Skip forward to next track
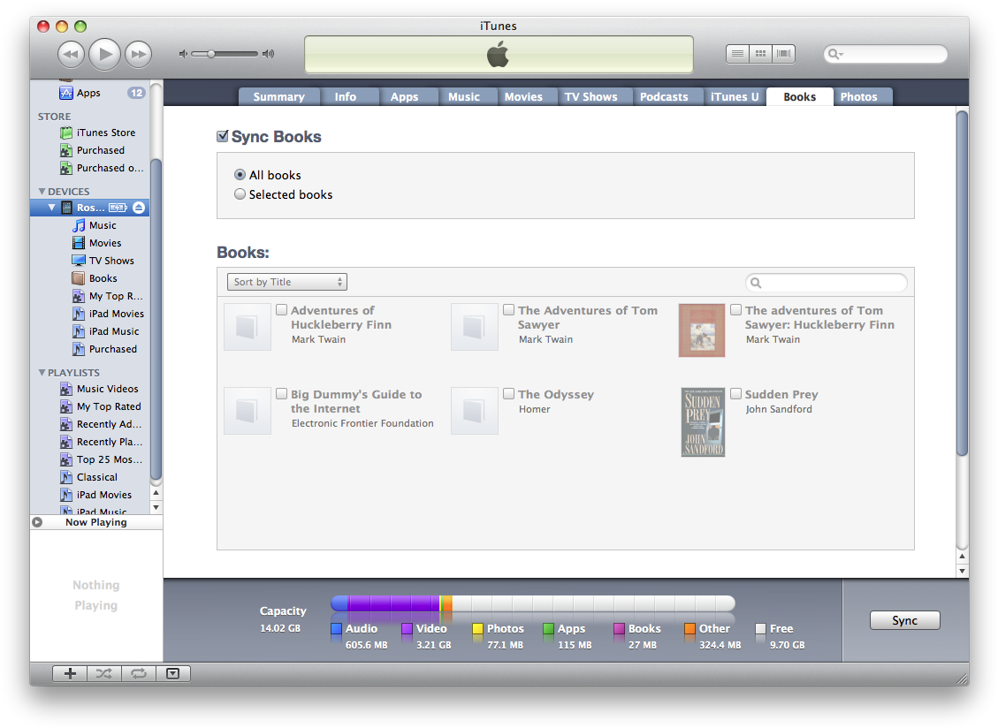998x728 pixels. 138,54
